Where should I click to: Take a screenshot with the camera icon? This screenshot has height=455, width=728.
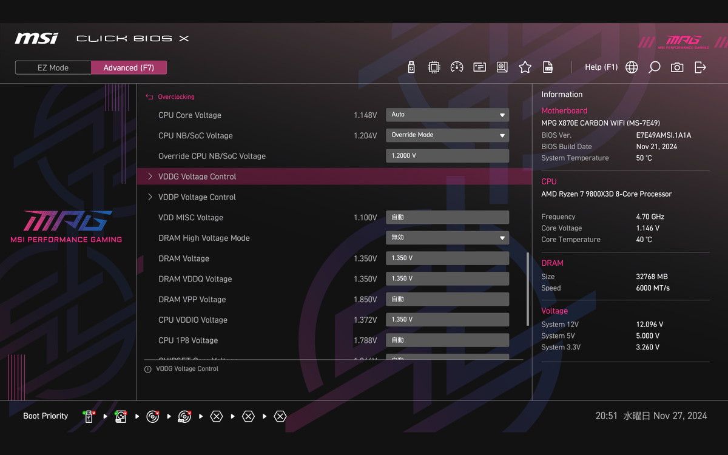pyautogui.click(x=677, y=67)
